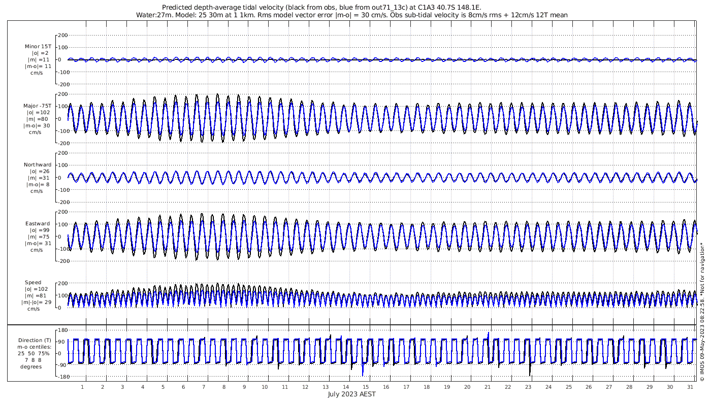Click the day "8" label on the date axis

click(224, 387)
